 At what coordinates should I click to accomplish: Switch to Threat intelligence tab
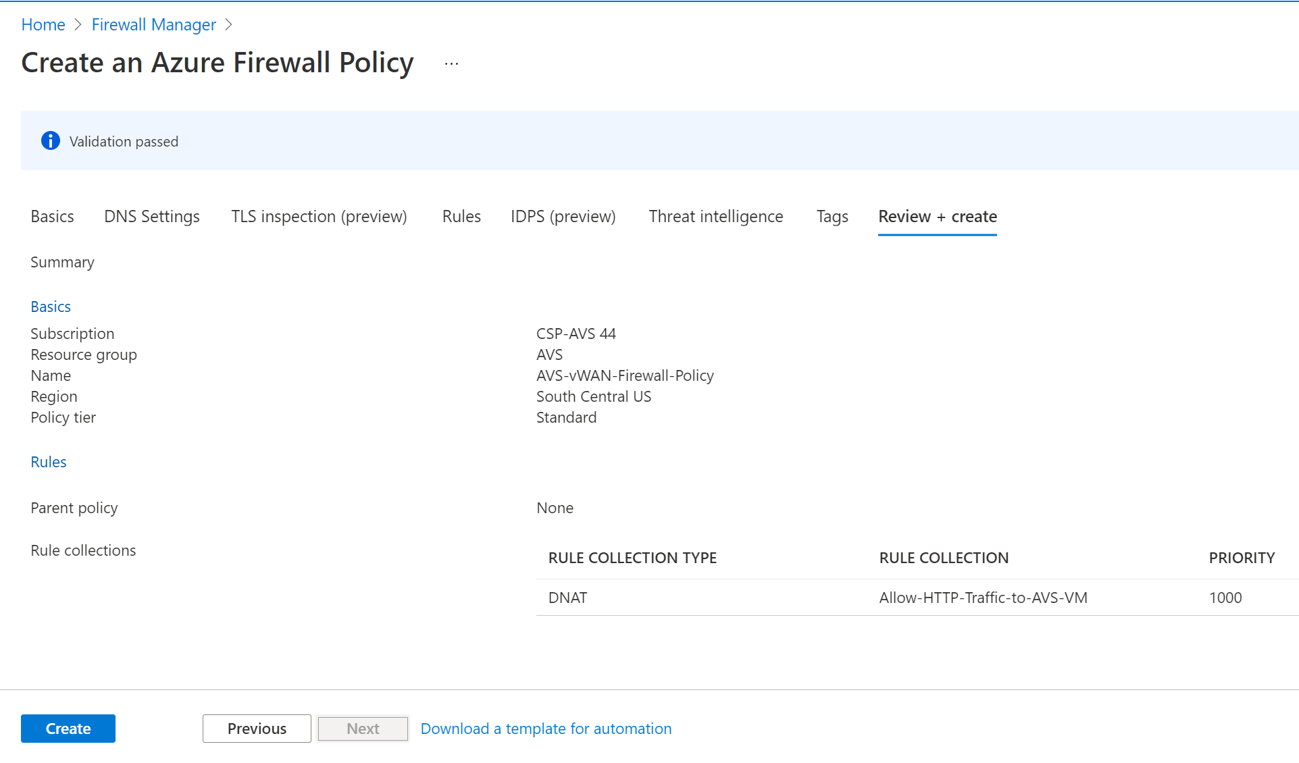point(716,216)
